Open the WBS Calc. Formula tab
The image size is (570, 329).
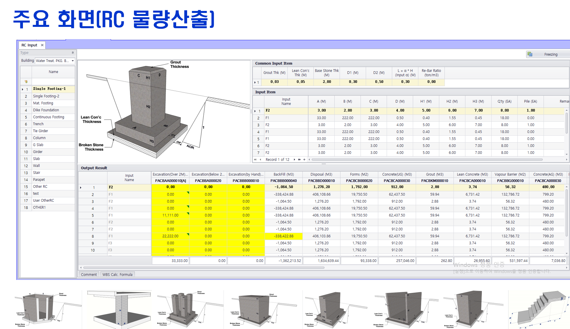[117, 275]
